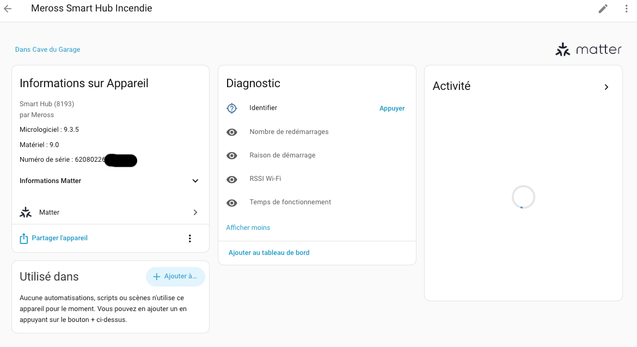Open the Dans Cave du Garage link
The width and height of the screenshot is (637, 347).
pos(47,50)
